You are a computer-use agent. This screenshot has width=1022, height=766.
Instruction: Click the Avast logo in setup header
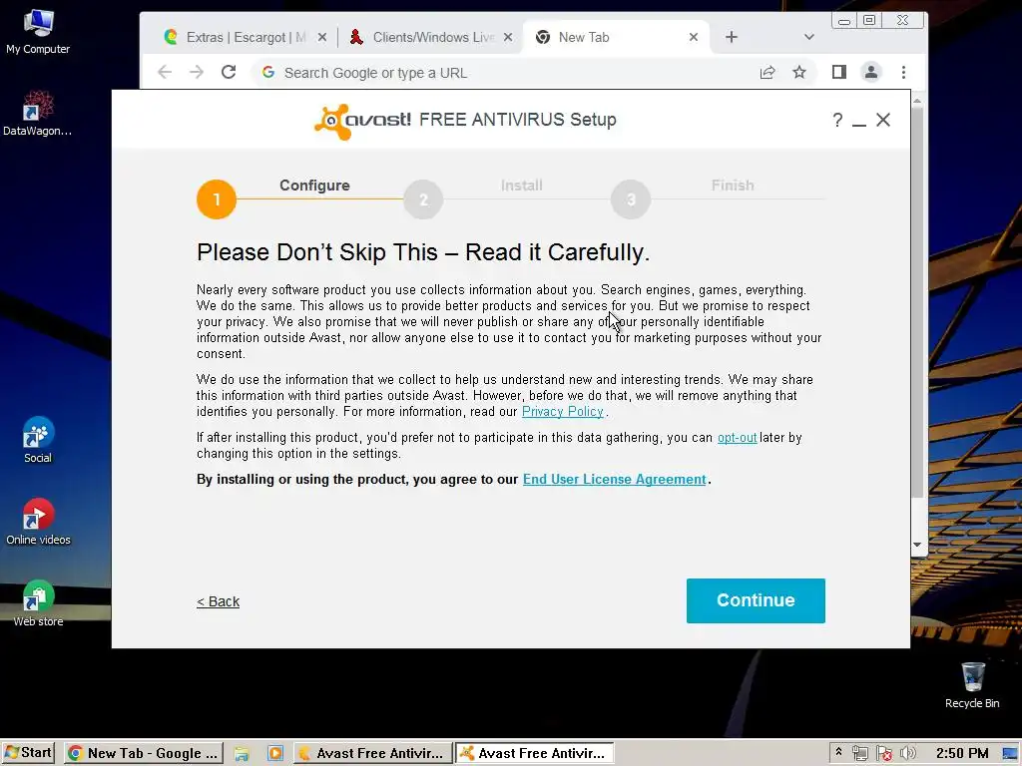tap(362, 121)
